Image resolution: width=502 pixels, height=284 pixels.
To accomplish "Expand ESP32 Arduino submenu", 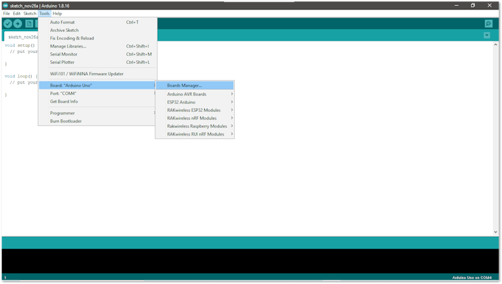I will pos(195,102).
